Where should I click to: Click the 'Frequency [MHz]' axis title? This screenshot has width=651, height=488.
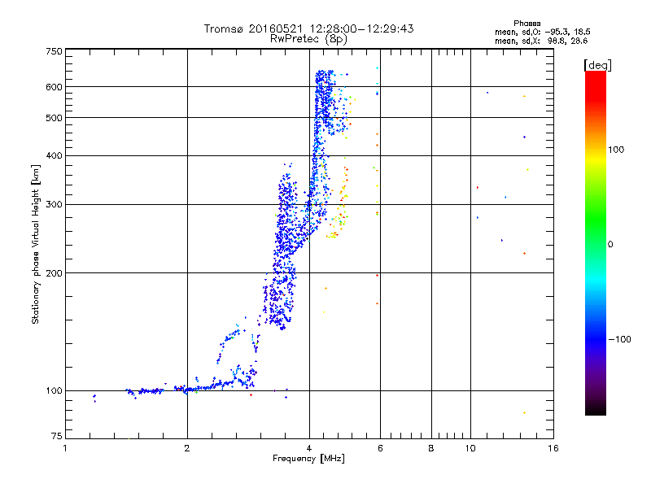[x=308, y=459]
